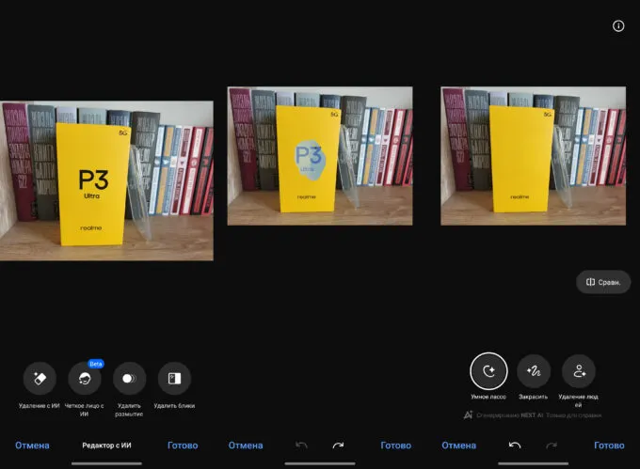Open the Четкое лицо с ИИ tool
This screenshot has height=469, width=640.
[x=85, y=378]
